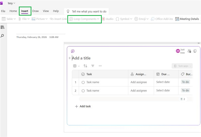Click the sort arrows icon above table
The image size is (201, 137).
tap(85, 66)
